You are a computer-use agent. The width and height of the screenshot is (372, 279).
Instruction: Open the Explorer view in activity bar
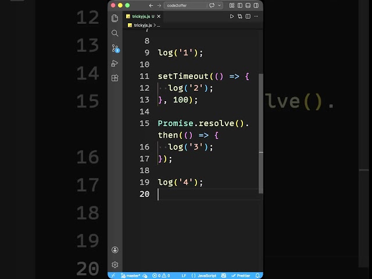coord(115,18)
